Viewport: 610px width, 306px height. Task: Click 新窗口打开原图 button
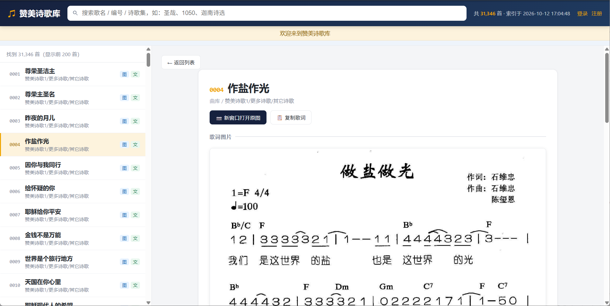tap(238, 117)
